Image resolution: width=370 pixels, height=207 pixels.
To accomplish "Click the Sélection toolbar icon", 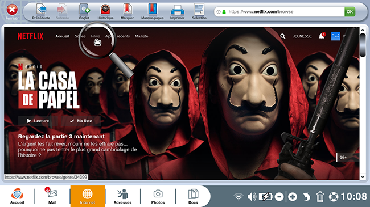I will [199, 11].
